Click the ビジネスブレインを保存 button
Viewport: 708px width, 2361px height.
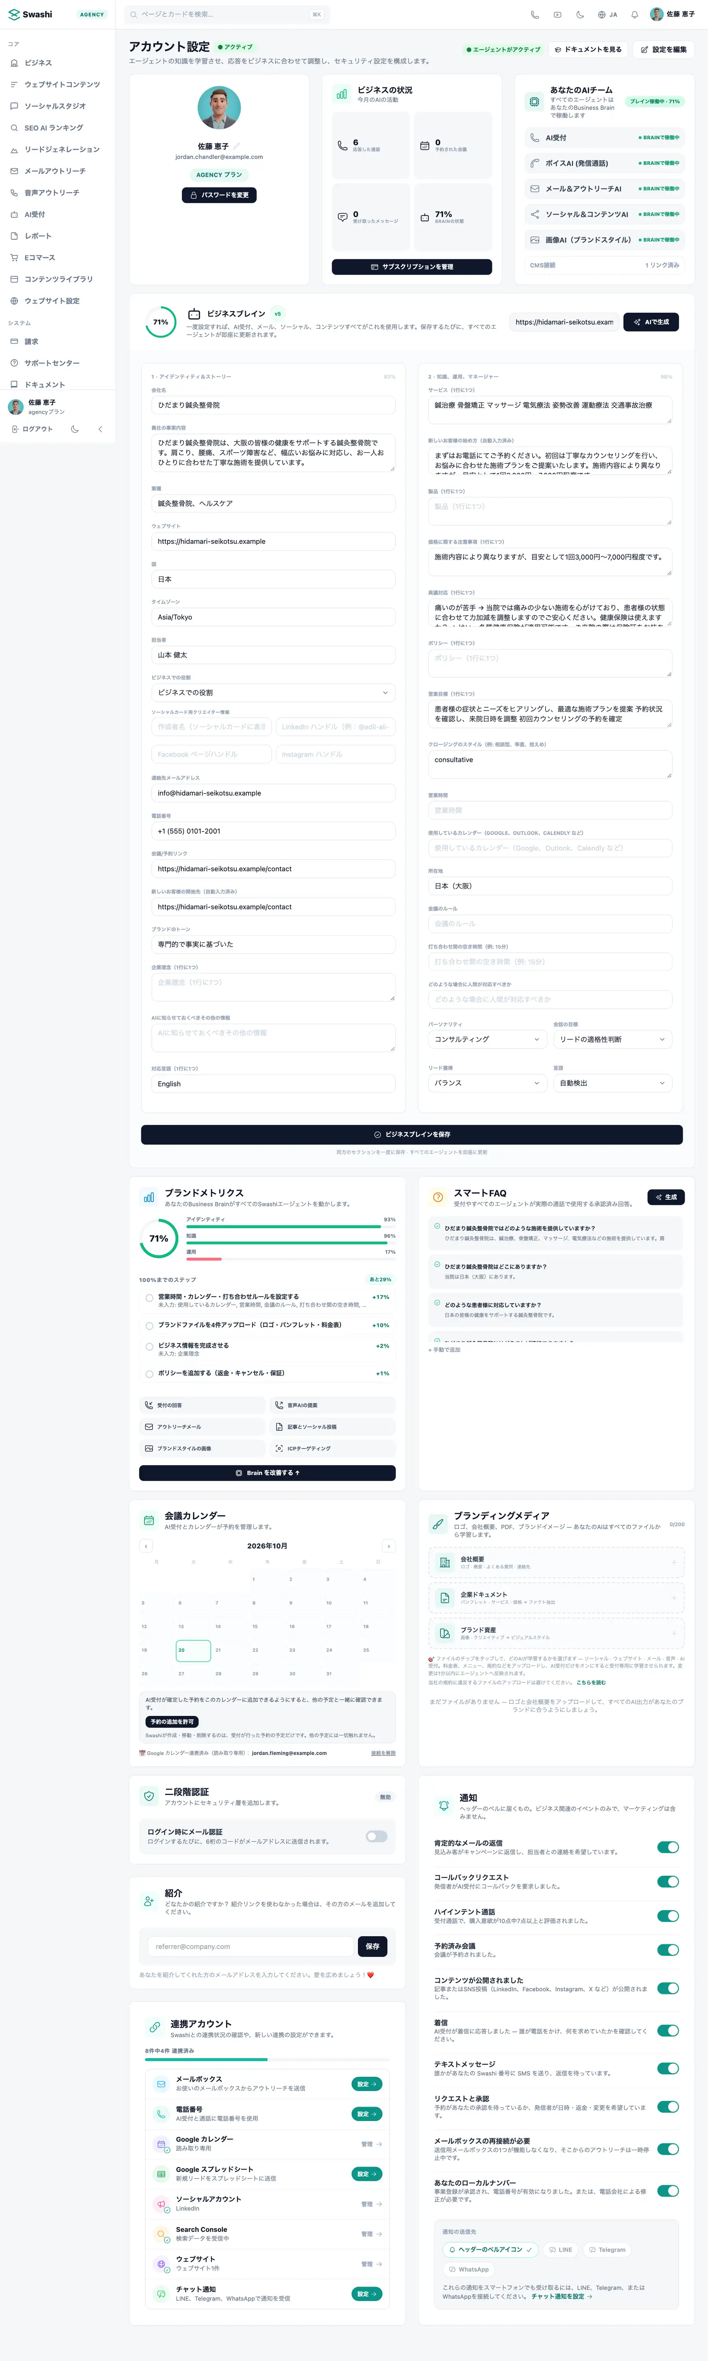click(x=411, y=1135)
